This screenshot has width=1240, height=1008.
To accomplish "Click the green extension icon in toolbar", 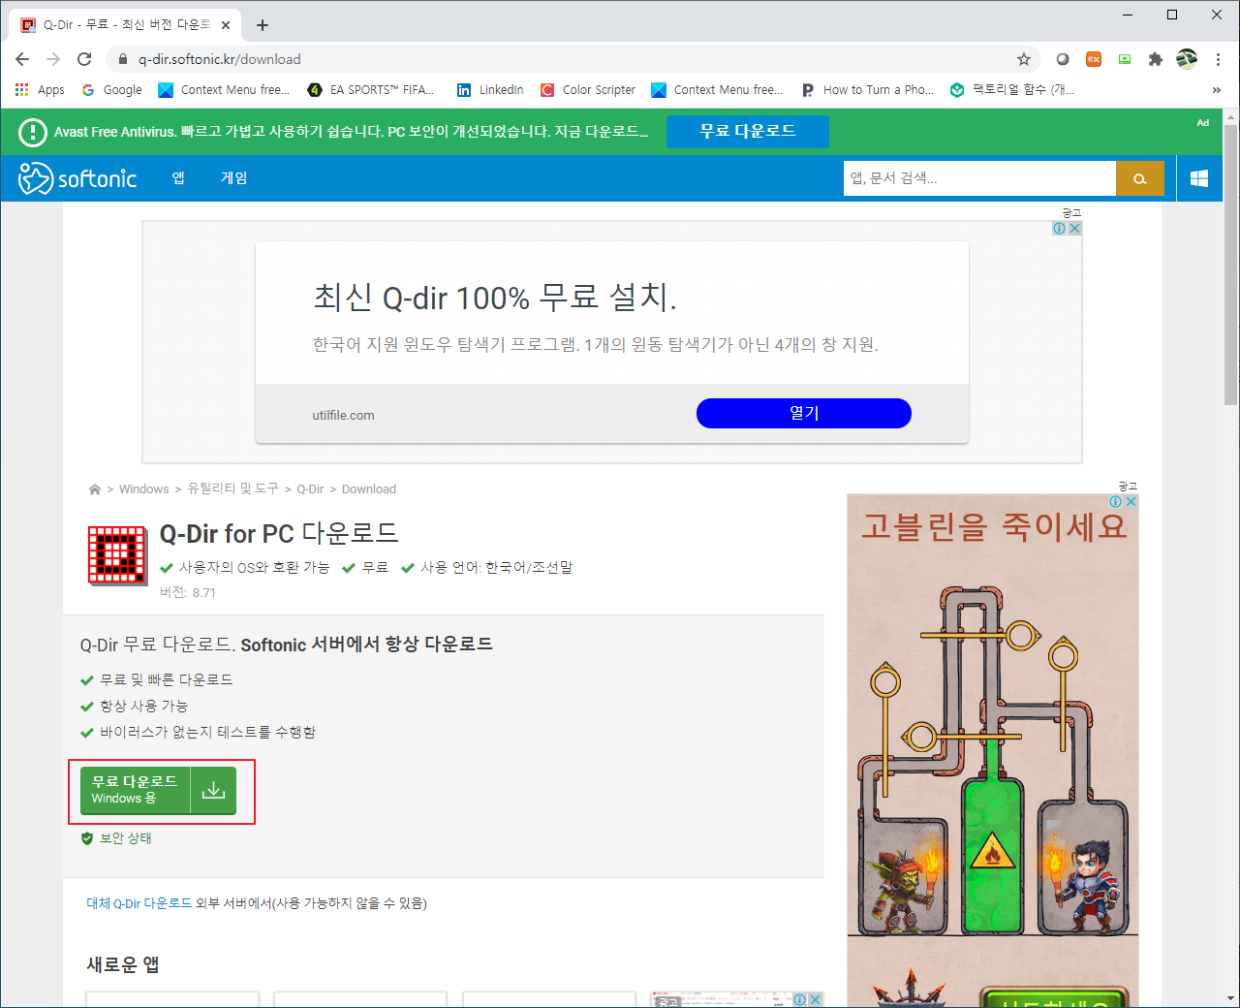I will click(x=1124, y=59).
